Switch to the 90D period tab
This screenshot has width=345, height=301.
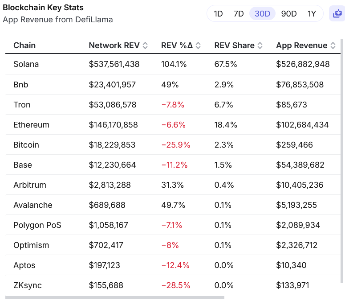288,13
